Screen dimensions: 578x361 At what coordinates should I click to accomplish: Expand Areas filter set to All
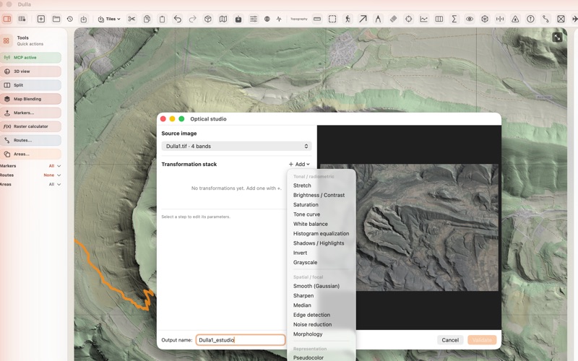pyautogui.click(x=55, y=184)
